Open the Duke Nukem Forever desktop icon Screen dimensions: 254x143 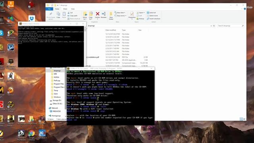[x=11, y=106]
